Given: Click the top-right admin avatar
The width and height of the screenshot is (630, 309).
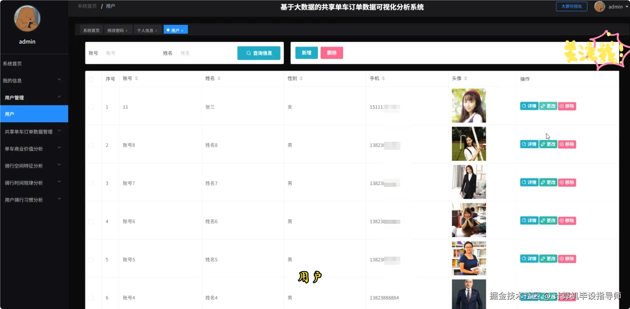Looking at the screenshot, I should click(600, 7).
